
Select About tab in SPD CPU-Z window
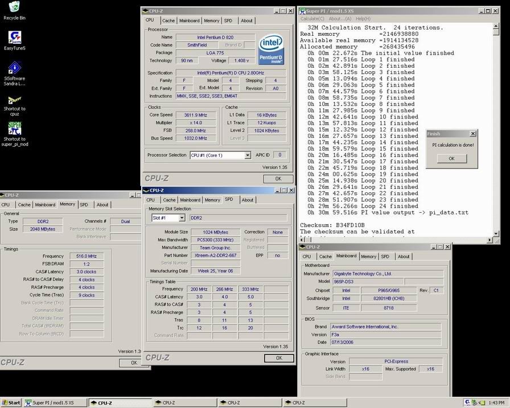(x=248, y=200)
